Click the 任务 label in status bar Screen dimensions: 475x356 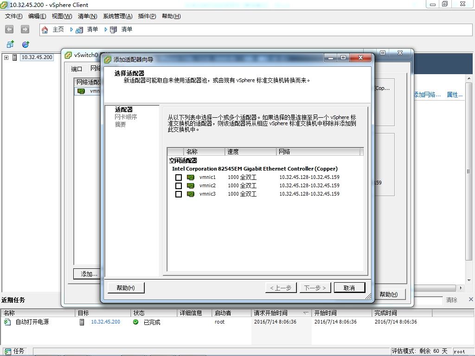(x=19, y=351)
